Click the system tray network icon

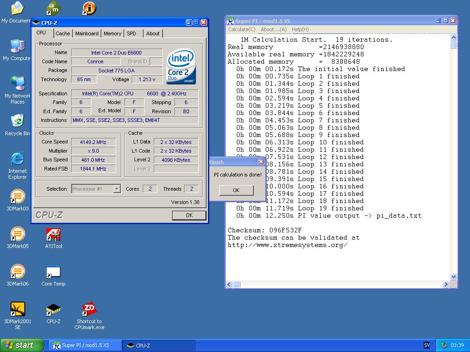pyautogui.click(x=444, y=345)
